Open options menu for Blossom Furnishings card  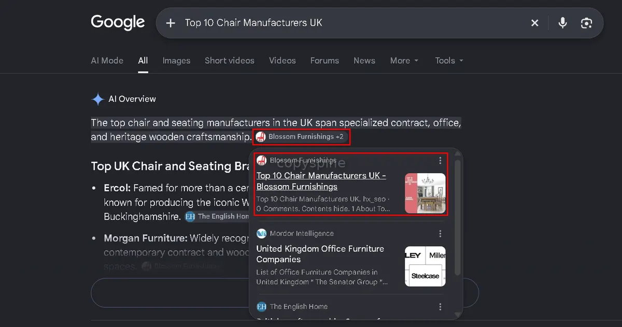[440, 160]
